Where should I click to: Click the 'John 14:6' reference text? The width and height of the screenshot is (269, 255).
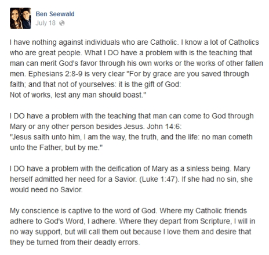point(164,127)
